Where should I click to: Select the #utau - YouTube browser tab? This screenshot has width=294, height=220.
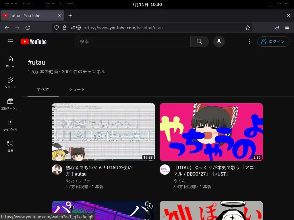[32, 15]
